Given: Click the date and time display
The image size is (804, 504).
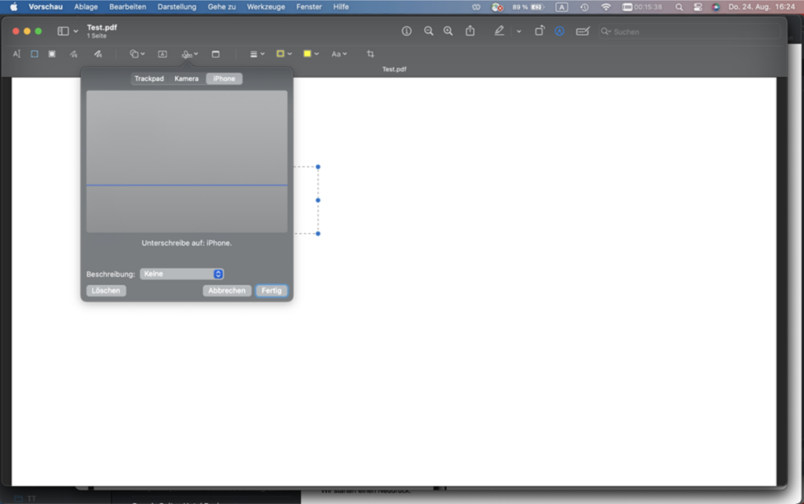Looking at the screenshot, I should pyautogui.click(x=762, y=6).
